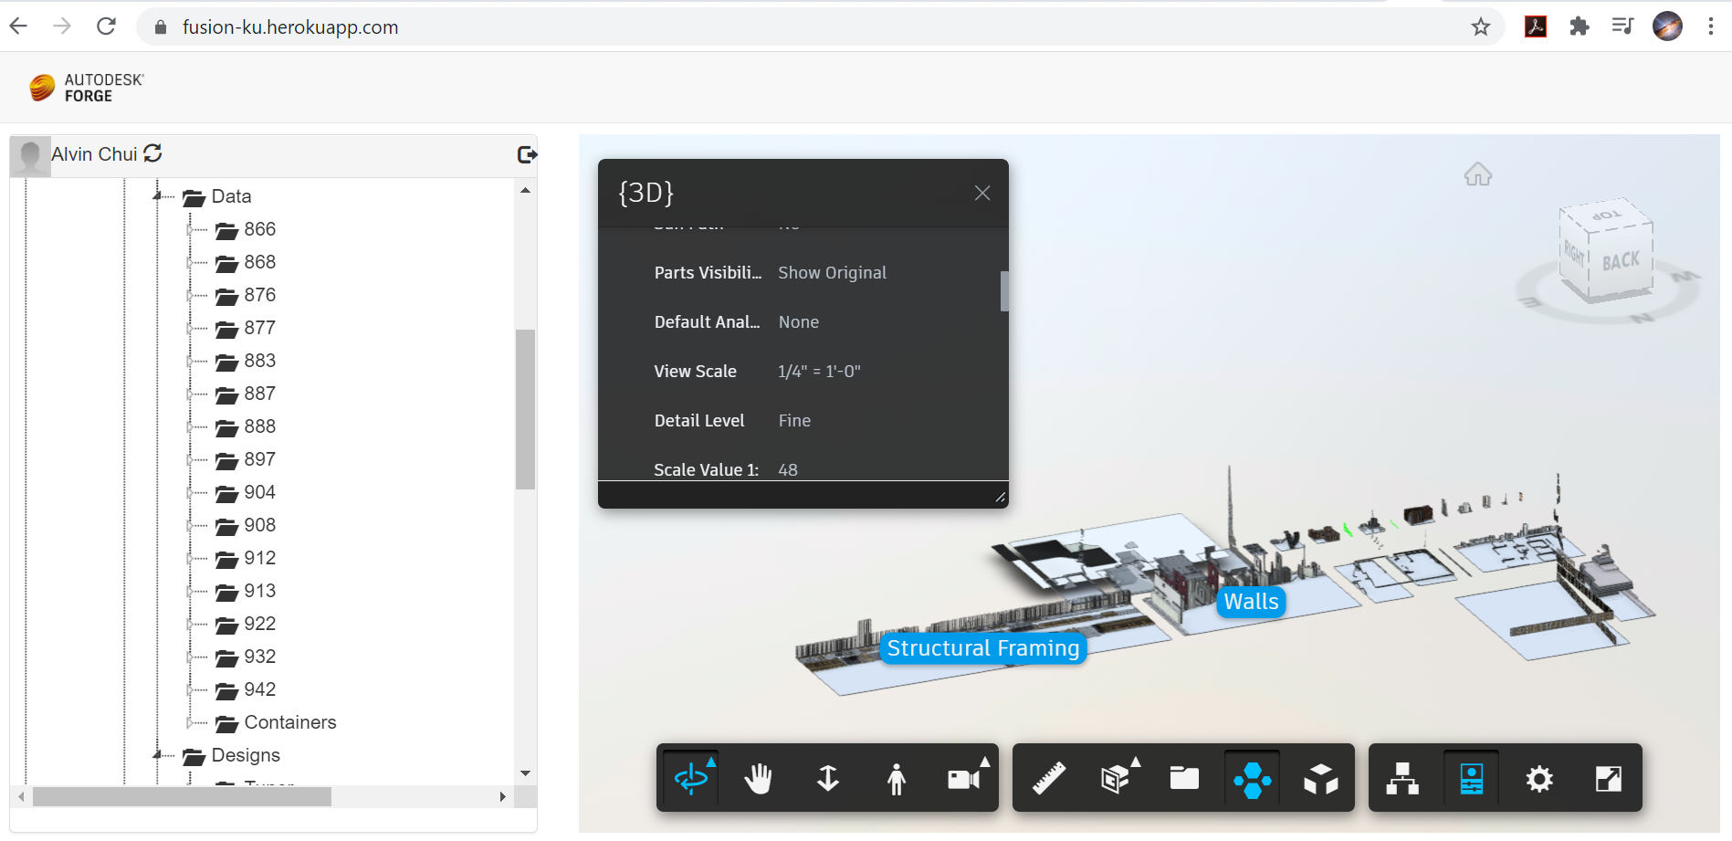Open viewer Settings gear
The width and height of the screenshot is (1732, 841).
tap(1538, 779)
